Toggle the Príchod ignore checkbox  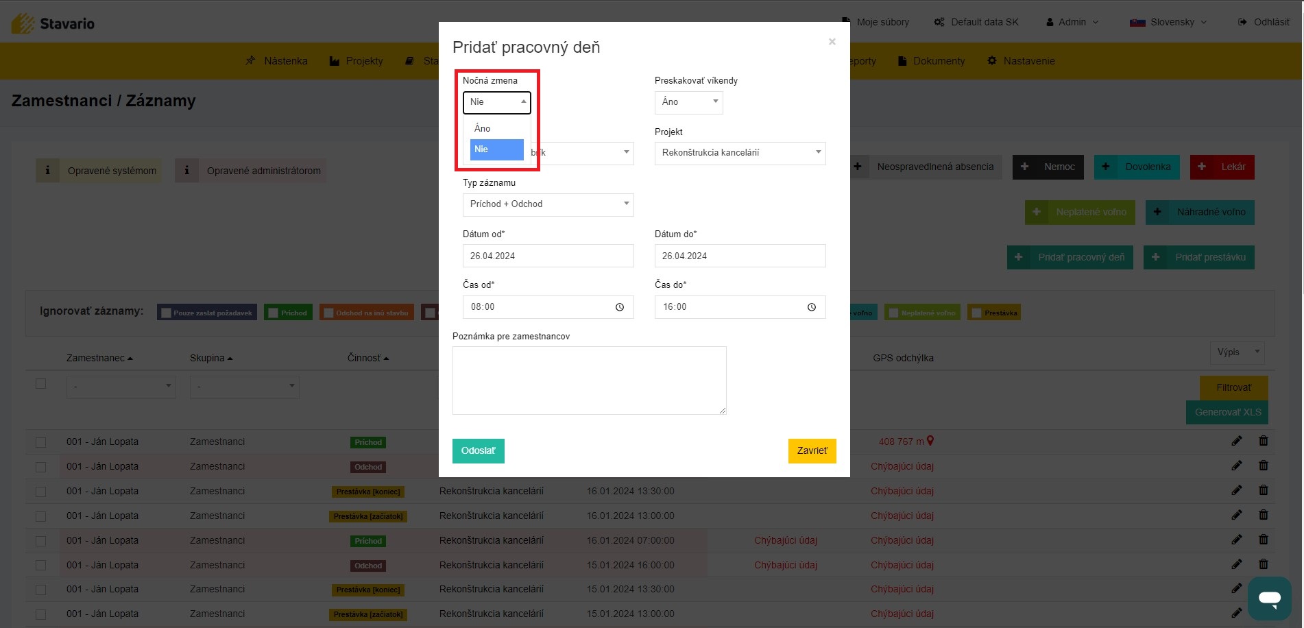(x=274, y=313)
